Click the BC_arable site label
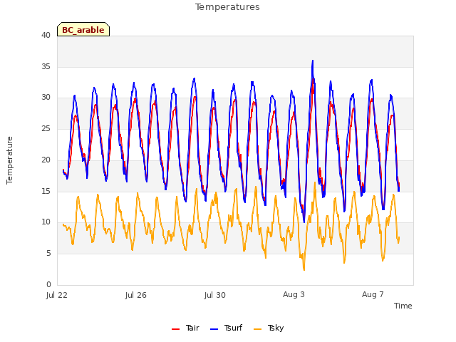The height and width of the screenshot is (342, 456). coord(83,30)
